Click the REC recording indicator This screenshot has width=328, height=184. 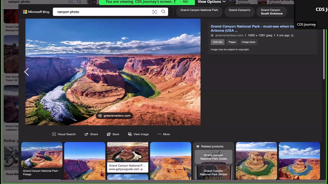point(184,2)
